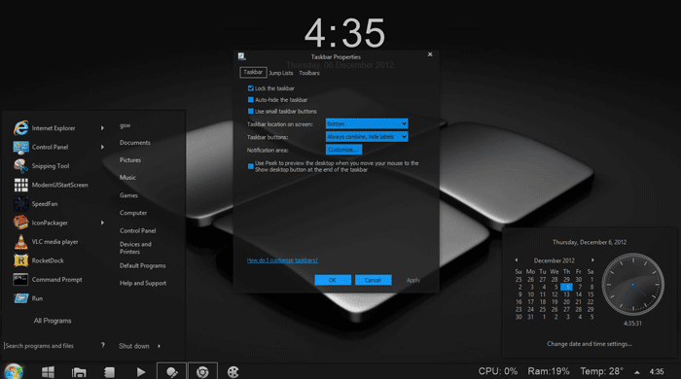Click Shut down button
This screenshot has width=681, height=379.
click(134, 346)
